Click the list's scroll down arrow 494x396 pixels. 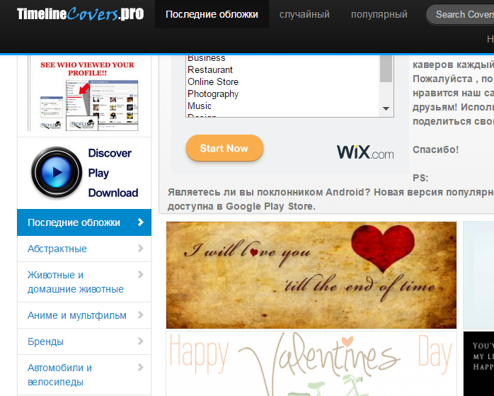[386, 108]
